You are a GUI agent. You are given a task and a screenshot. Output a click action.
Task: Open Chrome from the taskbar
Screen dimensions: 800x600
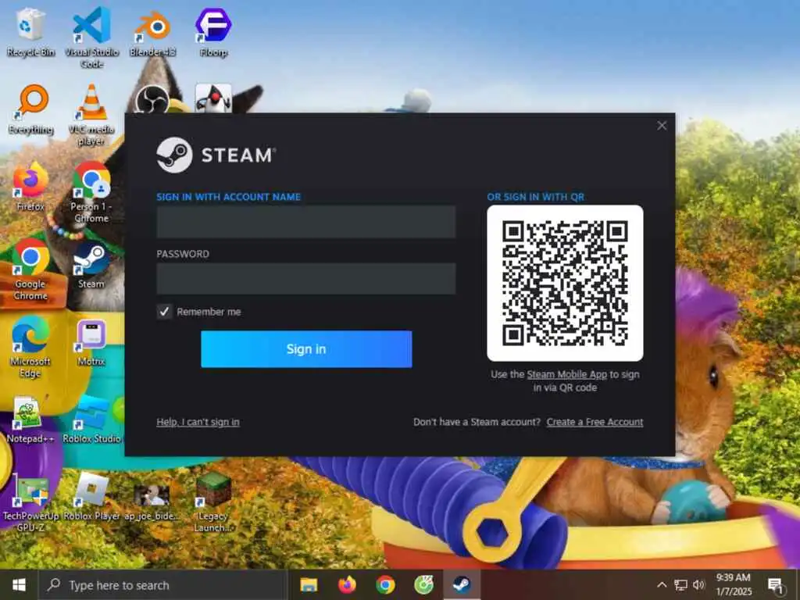point(385,584)
